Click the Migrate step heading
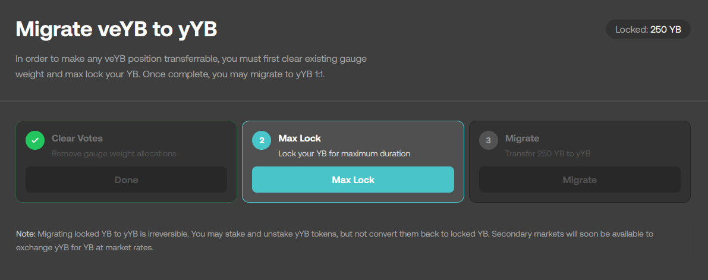This screenshot has width=708, height=280. (522, 138)
